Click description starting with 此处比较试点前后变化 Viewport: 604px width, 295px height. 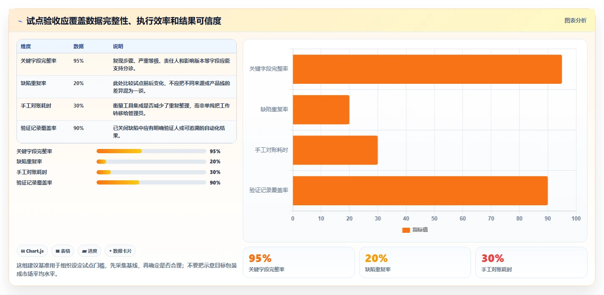(172, 87)
